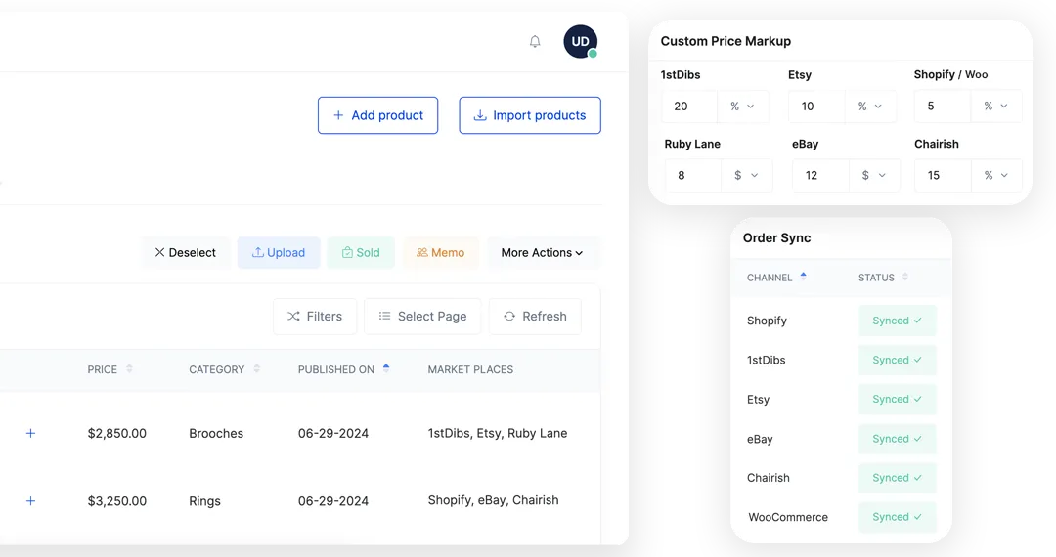
Task: Open the Ruby Lane markup unit dropdown
Action: coord(746,176)
